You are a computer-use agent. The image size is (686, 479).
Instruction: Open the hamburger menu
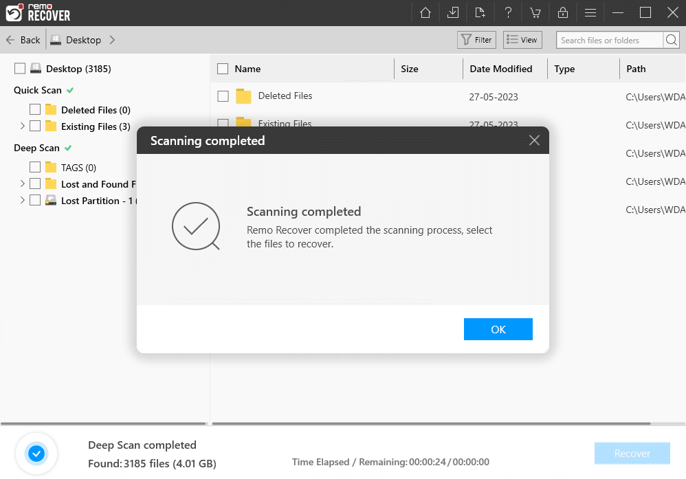coord(590,12)
